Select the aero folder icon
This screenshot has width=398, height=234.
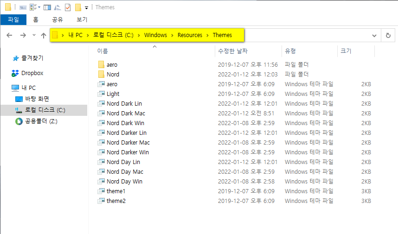tap(101, 65)
